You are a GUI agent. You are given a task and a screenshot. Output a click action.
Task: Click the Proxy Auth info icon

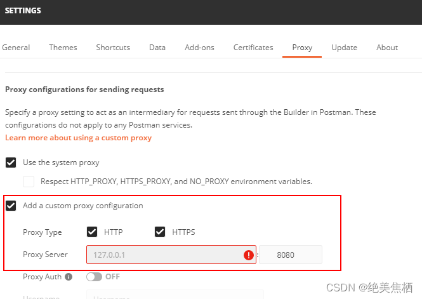point(69,277)
